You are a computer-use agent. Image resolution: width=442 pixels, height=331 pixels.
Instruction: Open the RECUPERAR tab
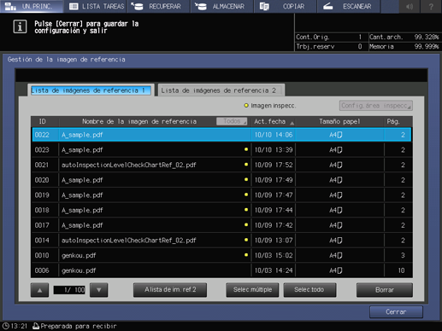coord(158,6)
